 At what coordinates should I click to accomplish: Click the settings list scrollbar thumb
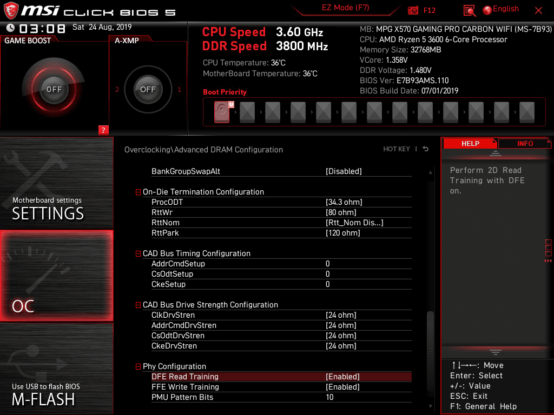pyautogui.click(x=430, y=351)
